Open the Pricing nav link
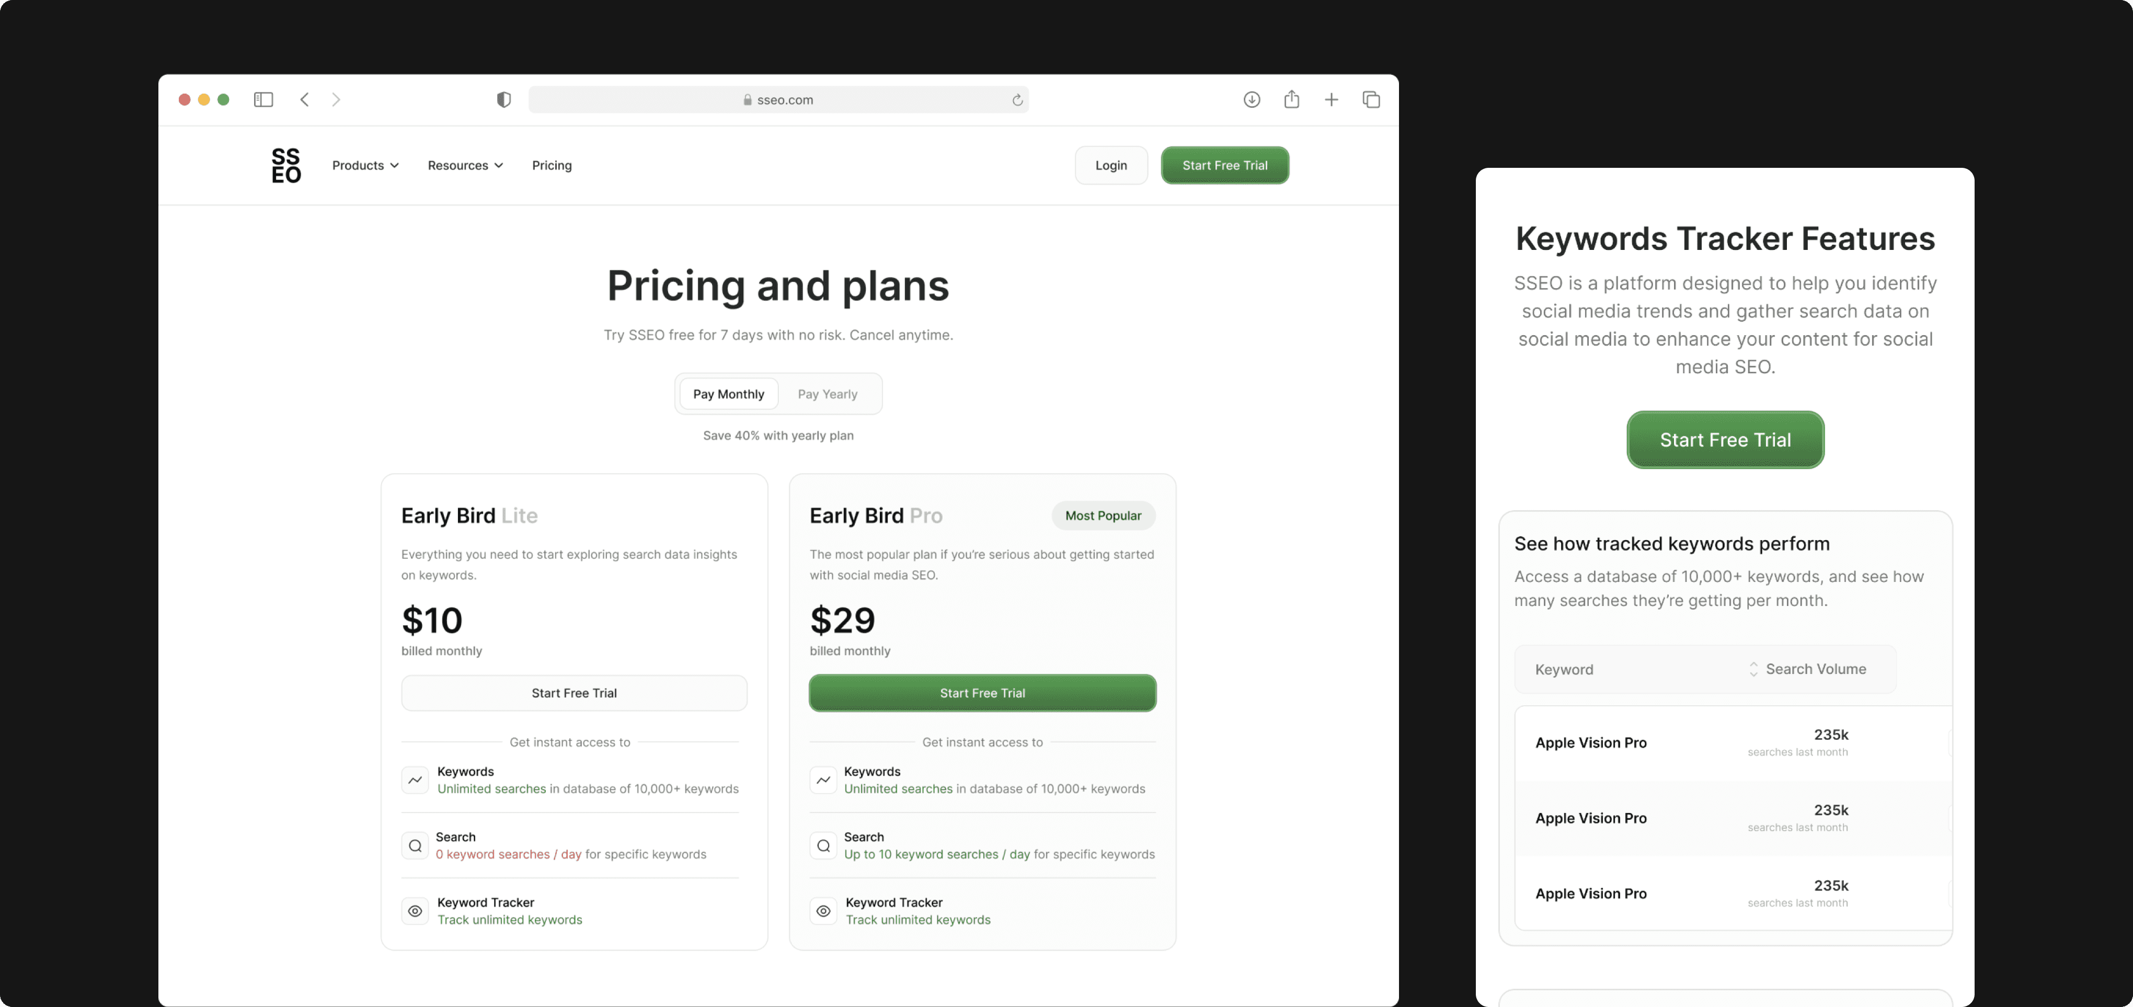2133x1007 pixels. click(x=552, y=166)
